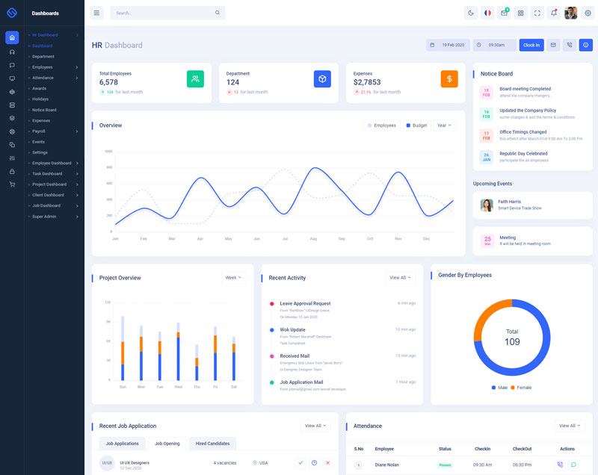Viewport: 598px width, 475px height.
Task: Open the language selector French flag
Action: [x=487, y=13]
